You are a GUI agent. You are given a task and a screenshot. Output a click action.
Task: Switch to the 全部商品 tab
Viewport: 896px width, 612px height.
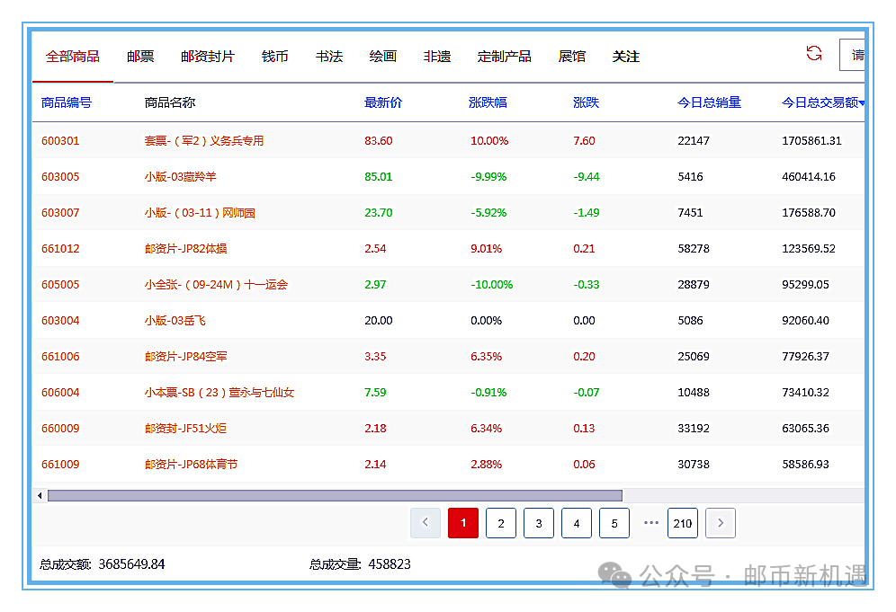coord(73,57)
